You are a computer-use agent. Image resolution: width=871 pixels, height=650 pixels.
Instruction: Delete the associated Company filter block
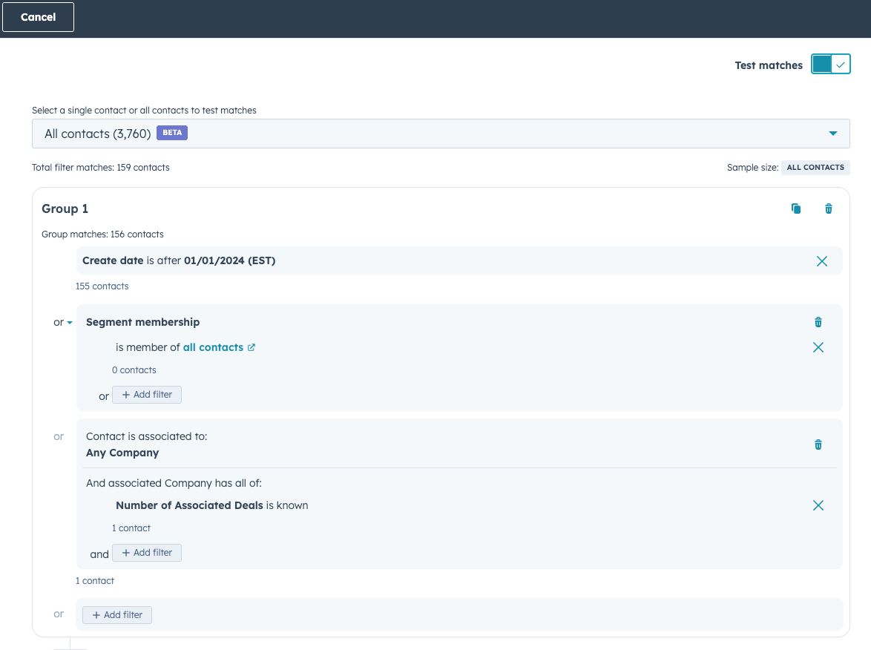pyautogui.click(x=818, y=444)
